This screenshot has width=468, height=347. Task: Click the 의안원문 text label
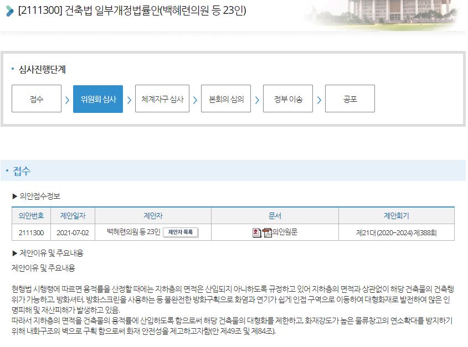click(285, 232)
